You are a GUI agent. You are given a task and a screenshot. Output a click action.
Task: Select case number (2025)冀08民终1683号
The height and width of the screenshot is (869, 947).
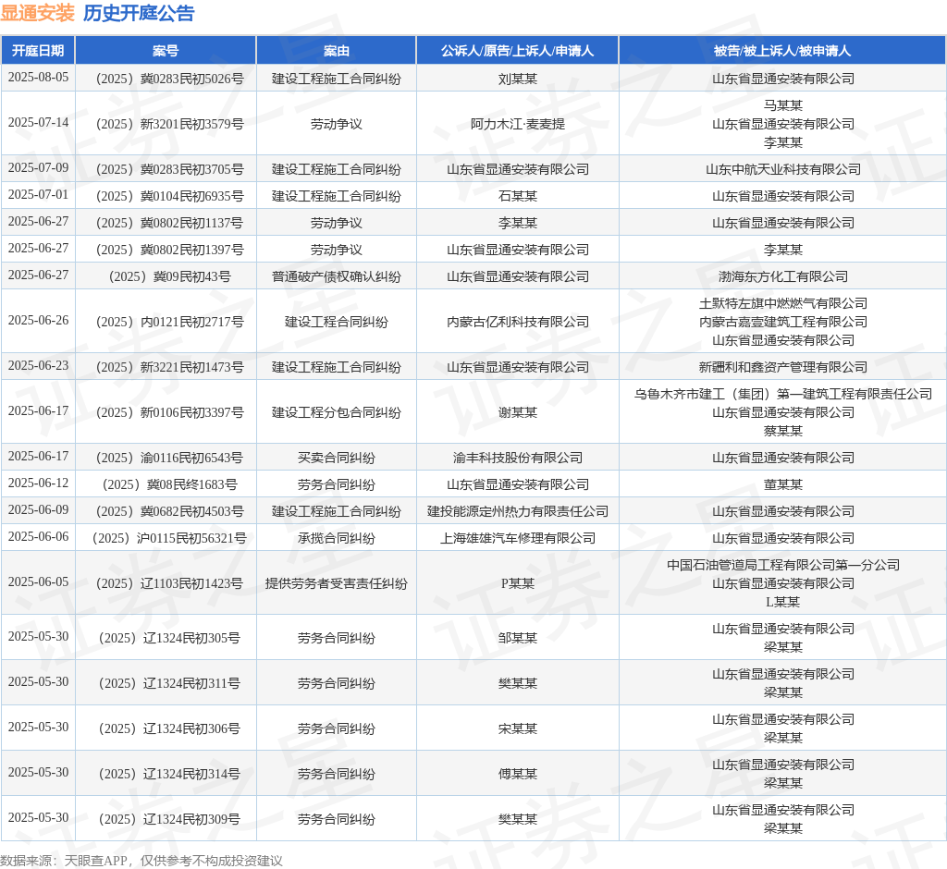pyautogui.click(x=166, y=484)
